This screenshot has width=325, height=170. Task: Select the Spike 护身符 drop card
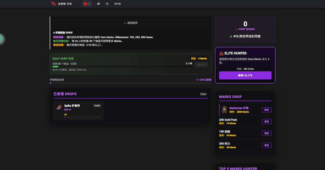pos(78,111)
